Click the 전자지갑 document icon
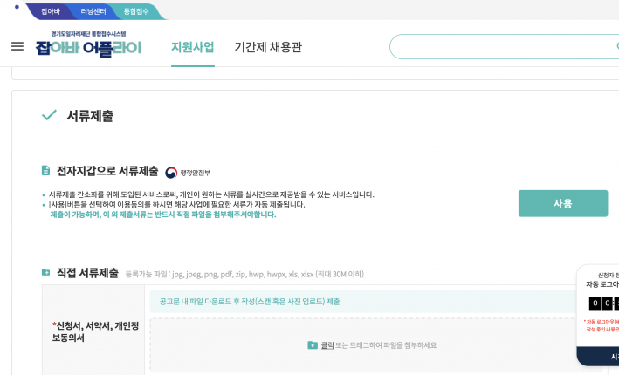The height and width of the screenshot is (375, 619). click(x=45, y=170)
